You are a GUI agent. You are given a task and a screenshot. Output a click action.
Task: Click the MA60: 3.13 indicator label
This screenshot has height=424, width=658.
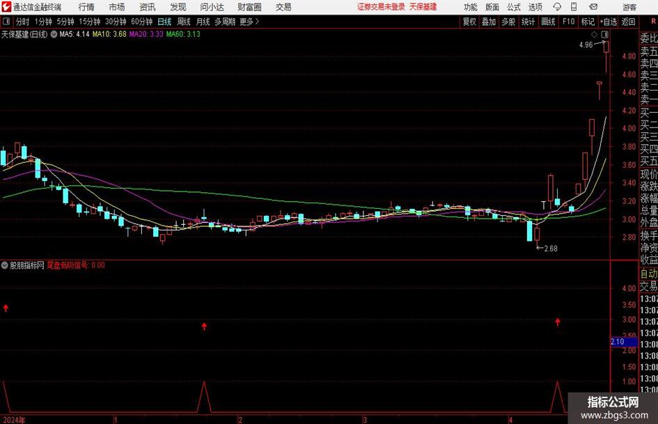click(183, 34)
